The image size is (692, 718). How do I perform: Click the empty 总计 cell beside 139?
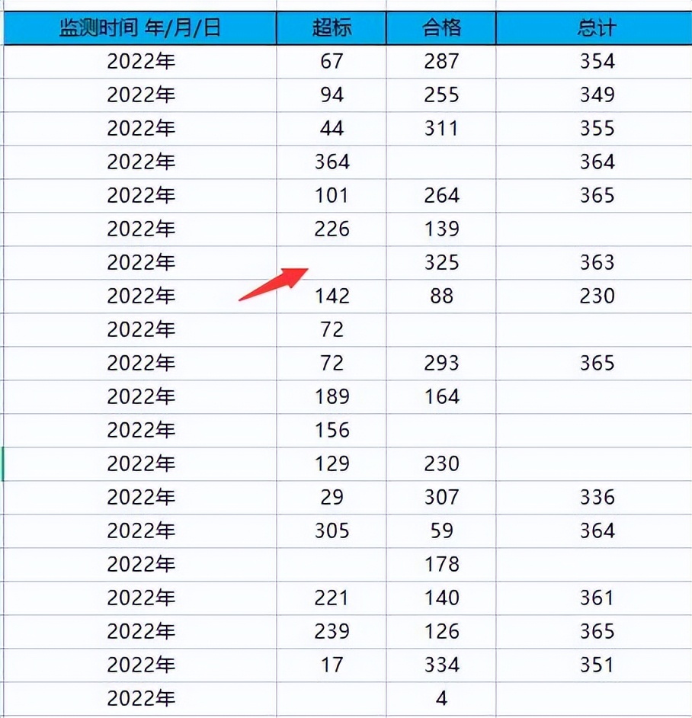594,229
